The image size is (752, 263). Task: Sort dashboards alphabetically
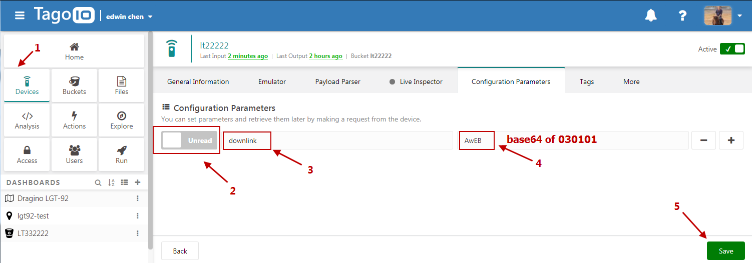(112, 183)
